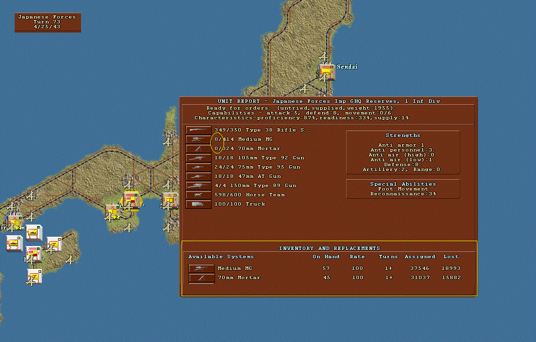The image size is (536, 342).
Task: Select the naval unit counter showing 1 1
Action: [x=34, y=233]
